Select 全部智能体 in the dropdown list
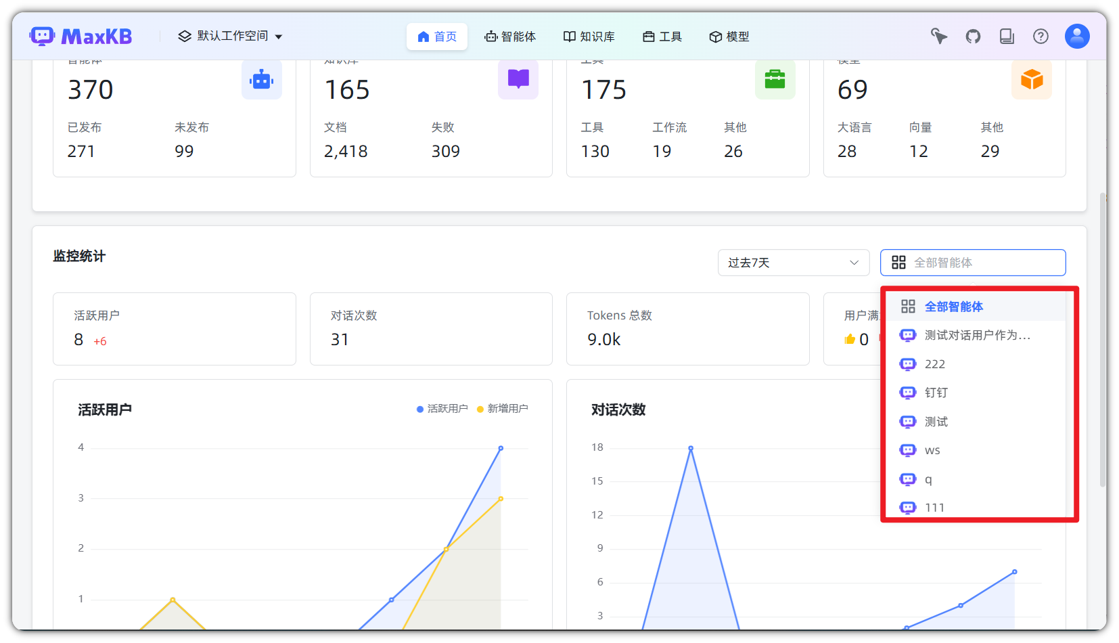Screen dimensions: 1119x643 tap(976, 307)
